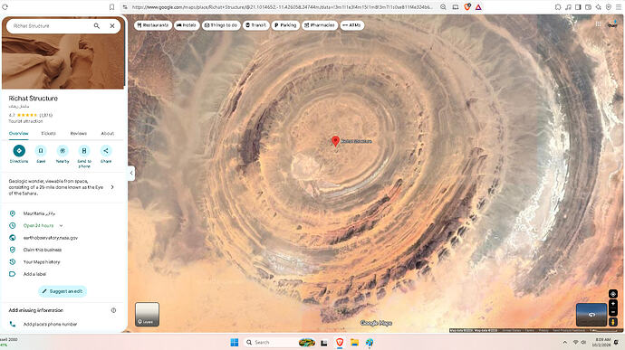This screenshot has width=625, height=350.
Task: Click the show your location button
Action: click(613, 294)
